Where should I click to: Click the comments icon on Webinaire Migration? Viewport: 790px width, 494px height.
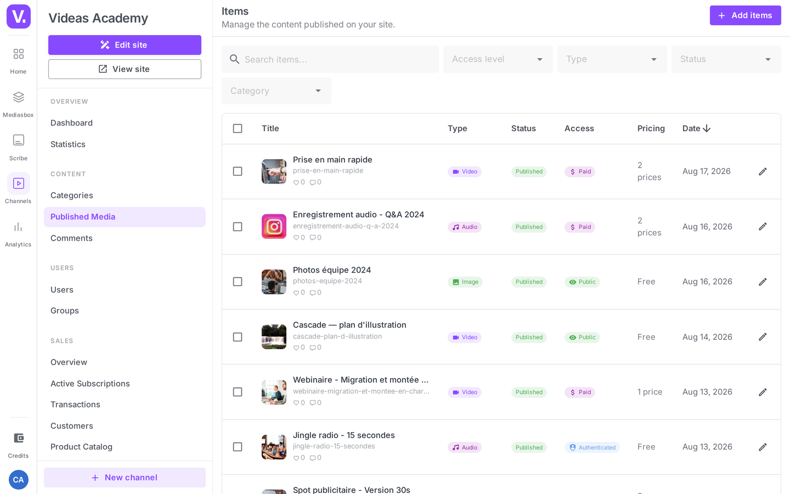point(313,403)
